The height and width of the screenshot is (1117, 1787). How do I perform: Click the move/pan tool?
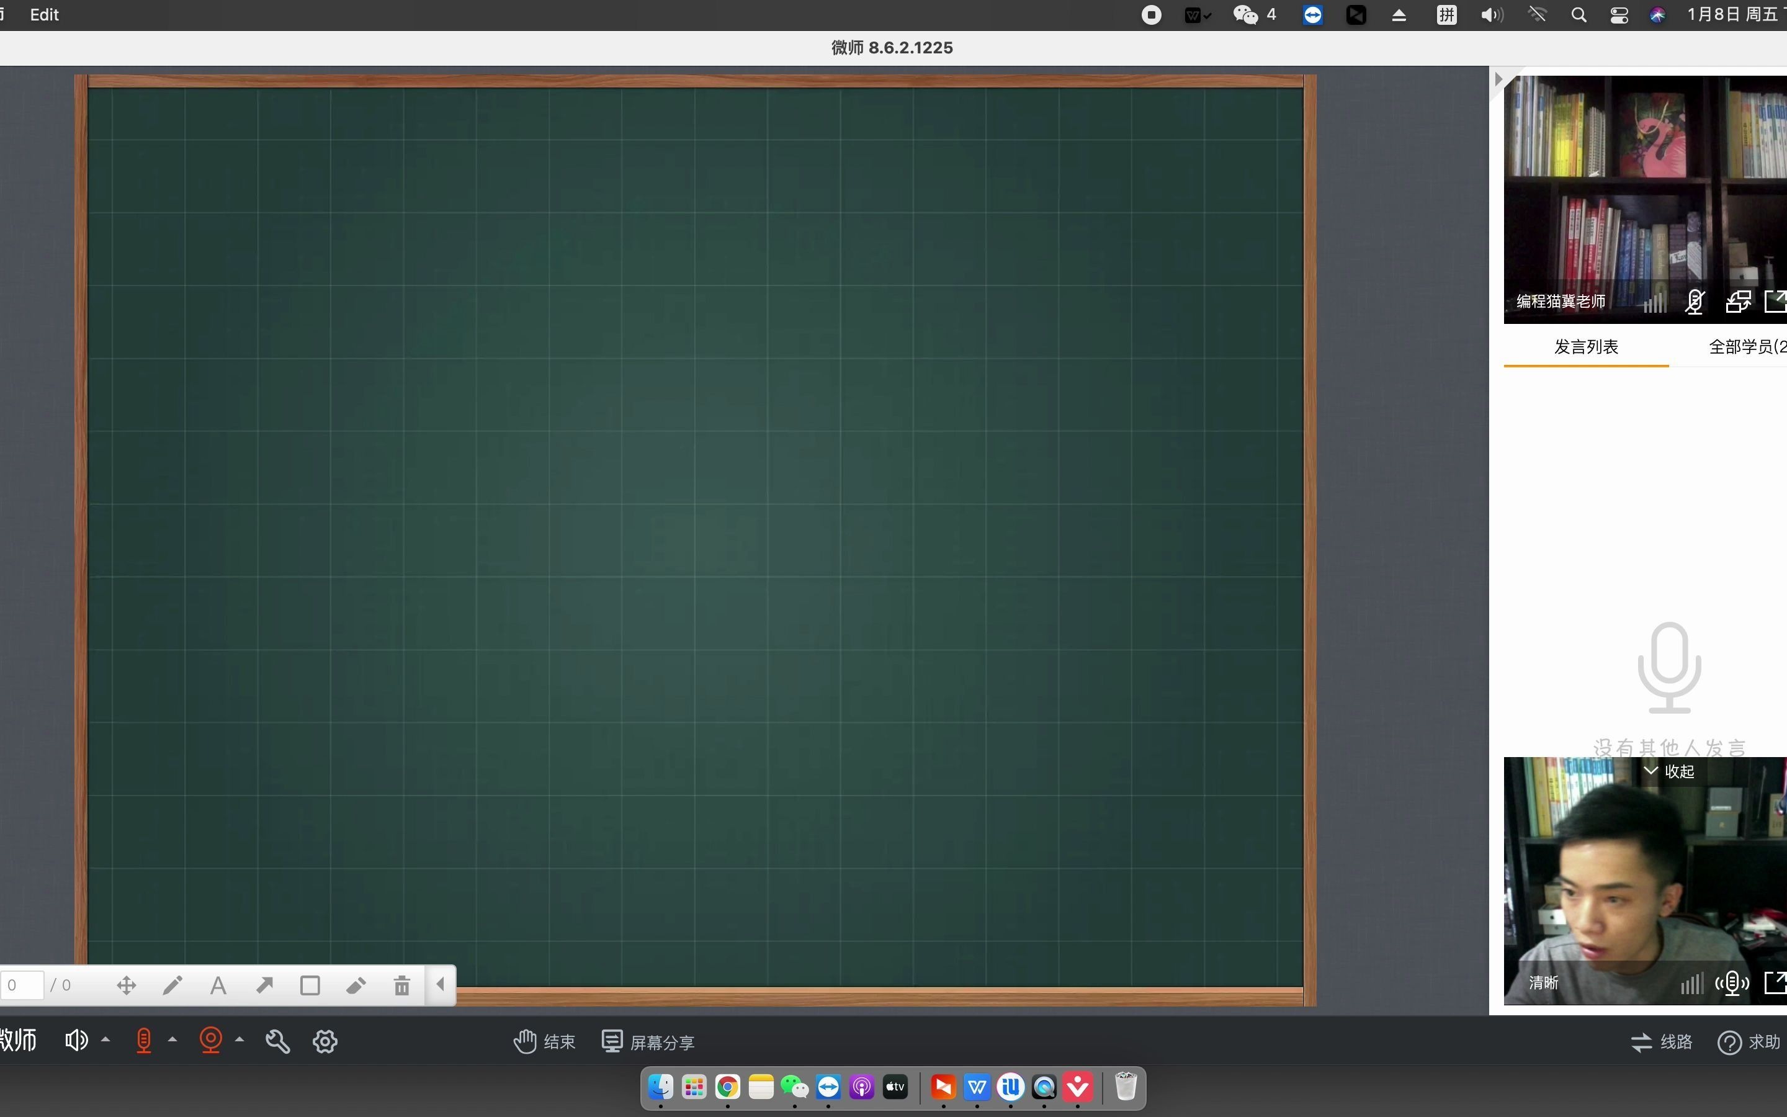[126, 984]
